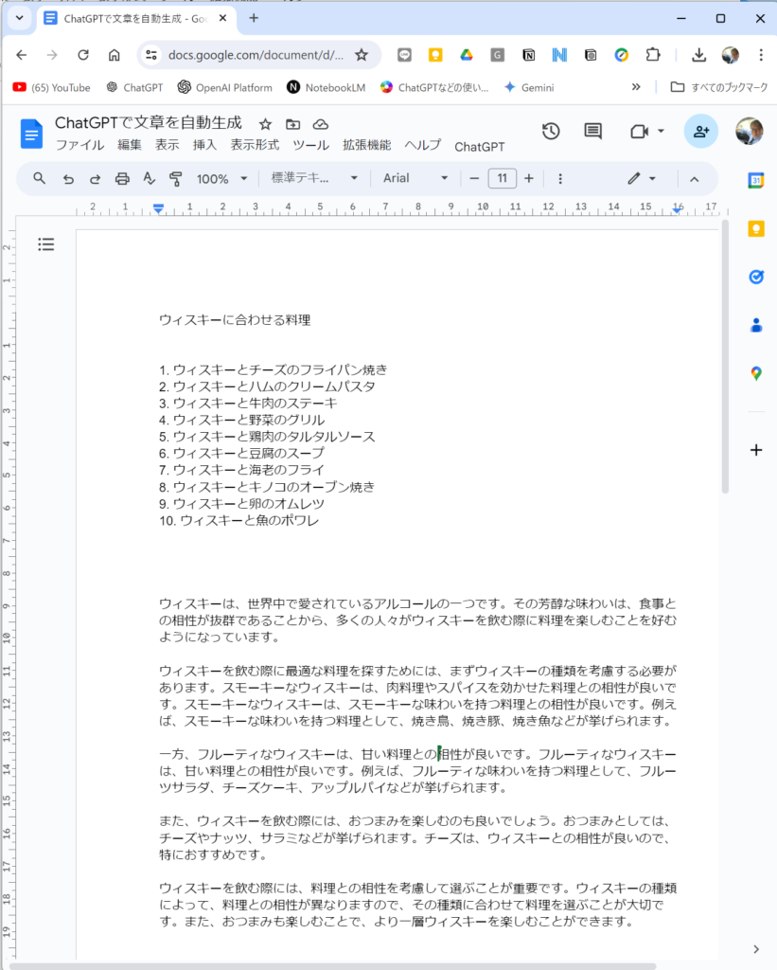
Task: Increase font size with plus button
Action: pos(529,178)
